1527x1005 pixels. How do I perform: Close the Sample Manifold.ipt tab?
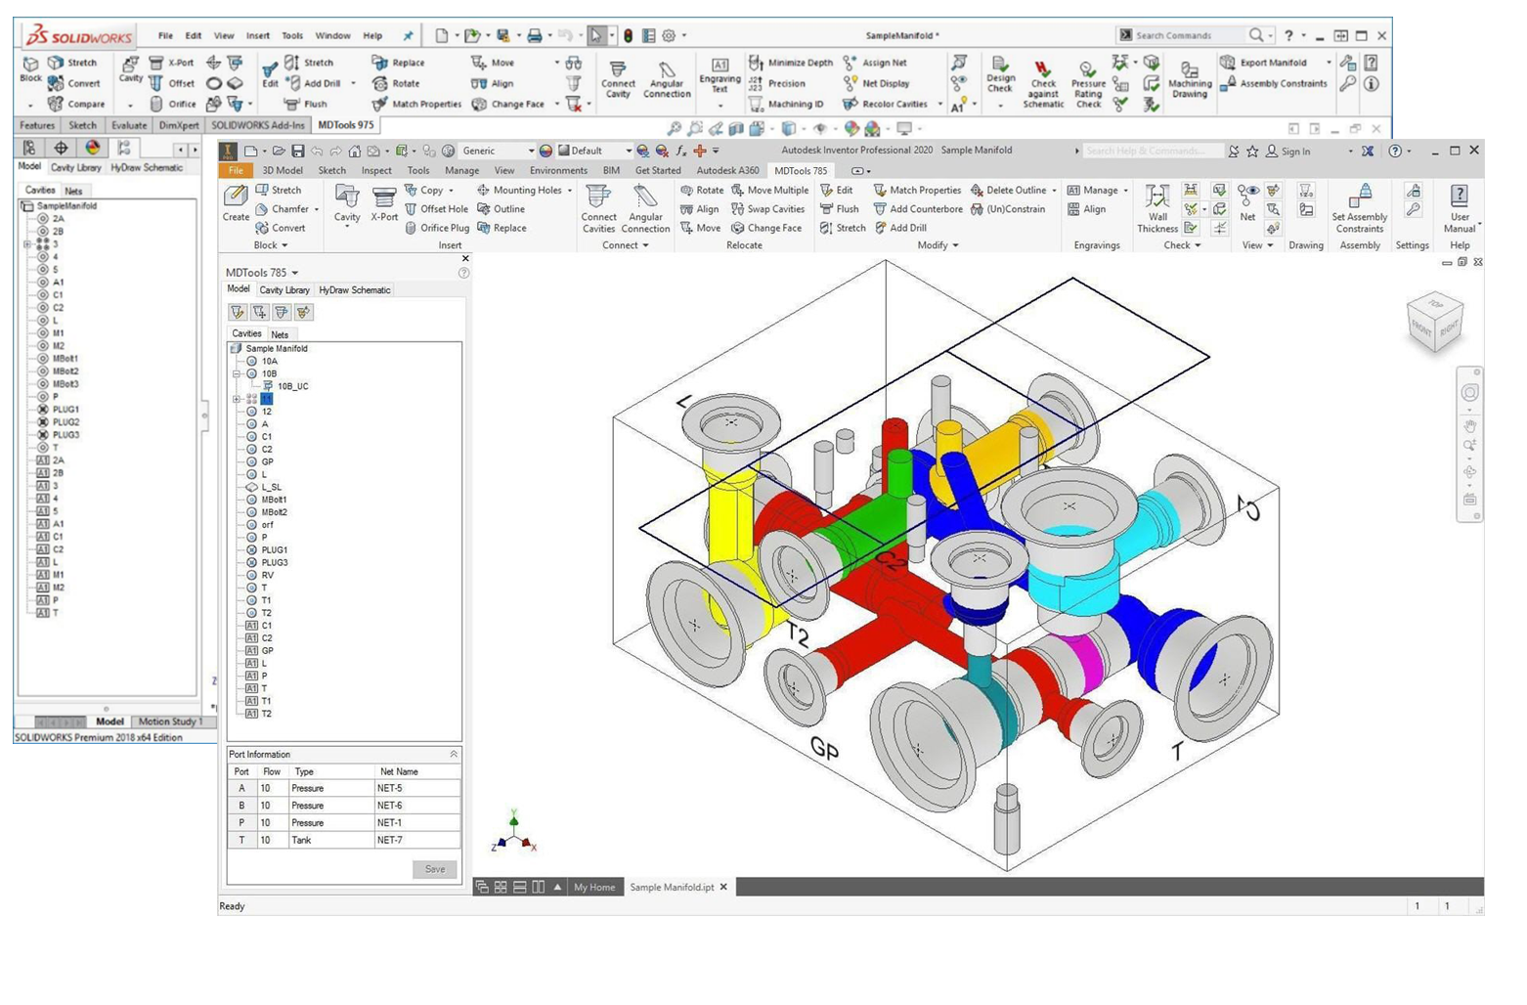click(x=723, y=888)
